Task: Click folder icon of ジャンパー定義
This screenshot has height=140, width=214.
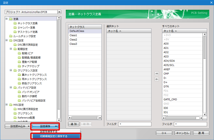Action: point(15,27)
